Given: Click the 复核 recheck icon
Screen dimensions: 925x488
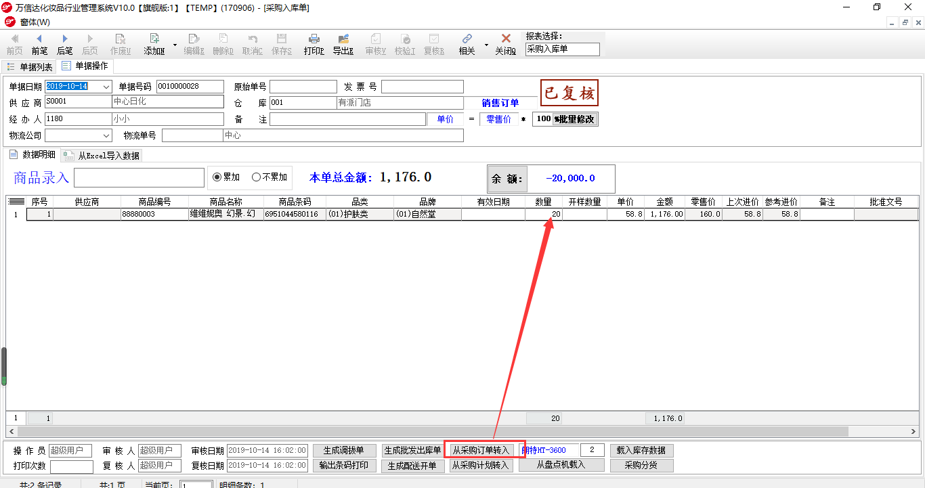Looking at the screenshot, I should coord(434,39).
